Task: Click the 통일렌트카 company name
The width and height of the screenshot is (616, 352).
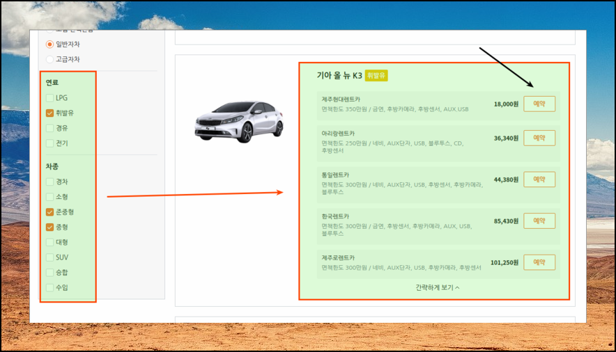Action: 335,175
